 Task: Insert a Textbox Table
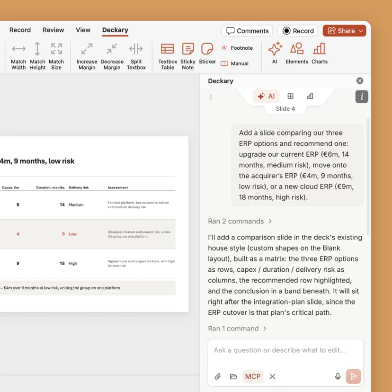tap(168, 56)
